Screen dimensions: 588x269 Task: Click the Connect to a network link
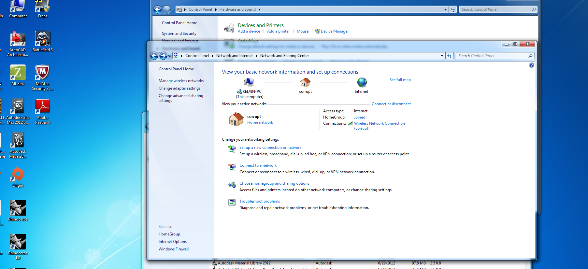point(258,165)
